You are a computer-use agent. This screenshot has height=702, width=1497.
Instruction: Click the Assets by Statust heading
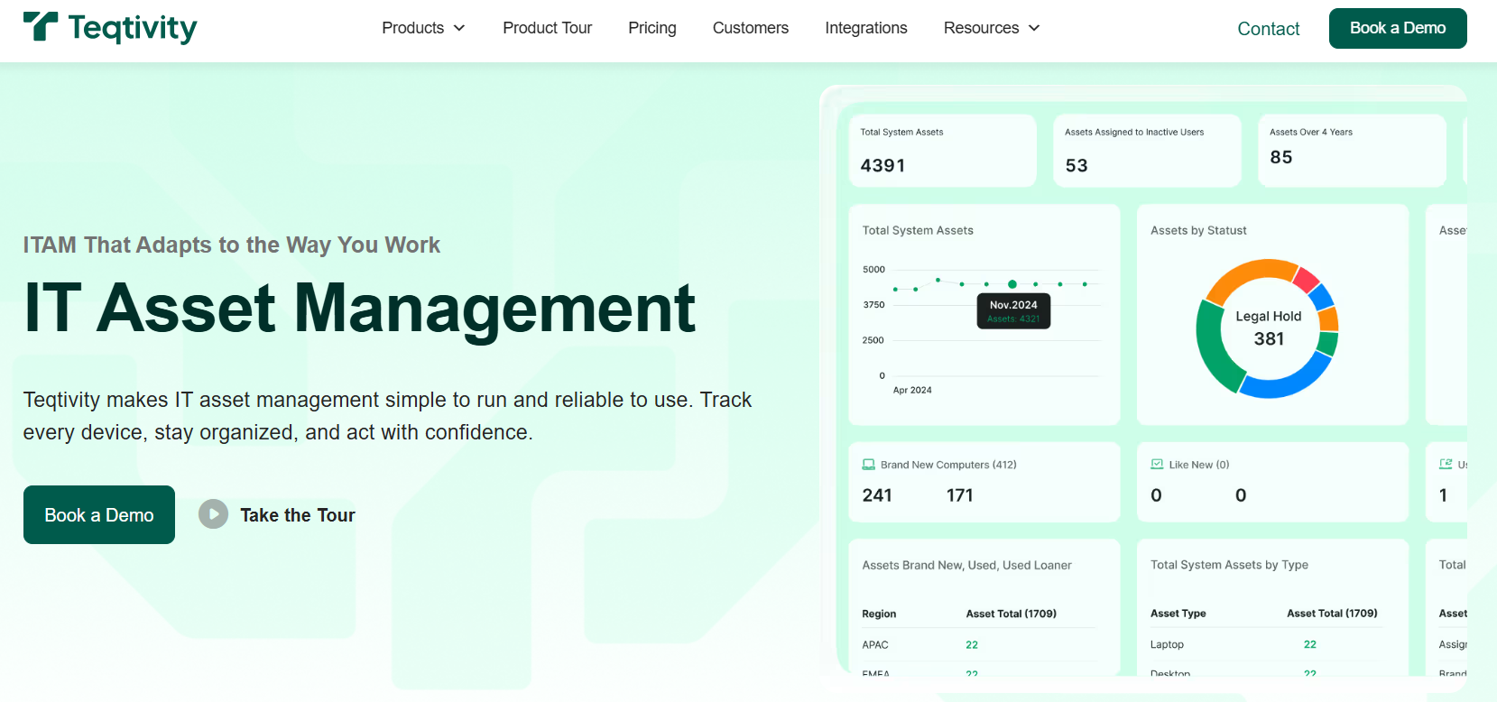tap(1198, 230)
